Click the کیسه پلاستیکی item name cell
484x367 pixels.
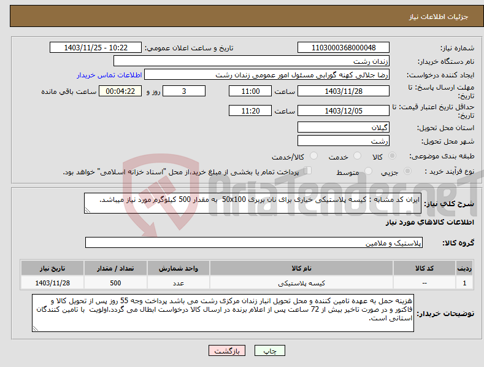pyautogui.click(x=301, y=283)
